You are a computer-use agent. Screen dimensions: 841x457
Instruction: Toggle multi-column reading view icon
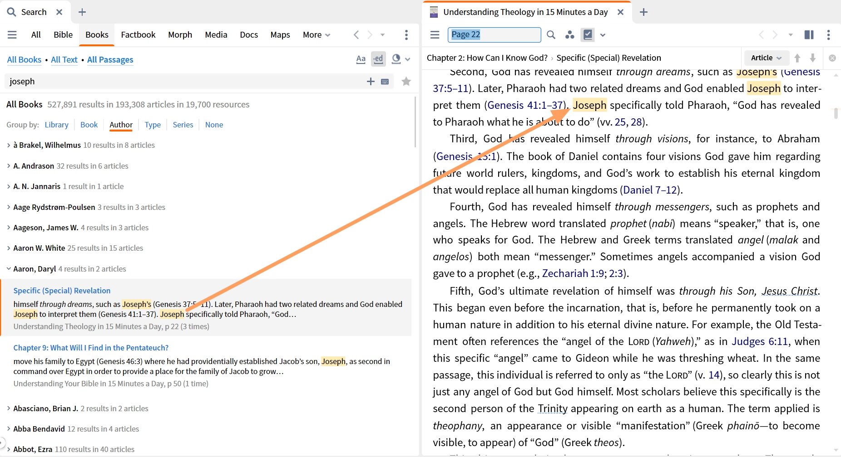click(x=809, y=34)
